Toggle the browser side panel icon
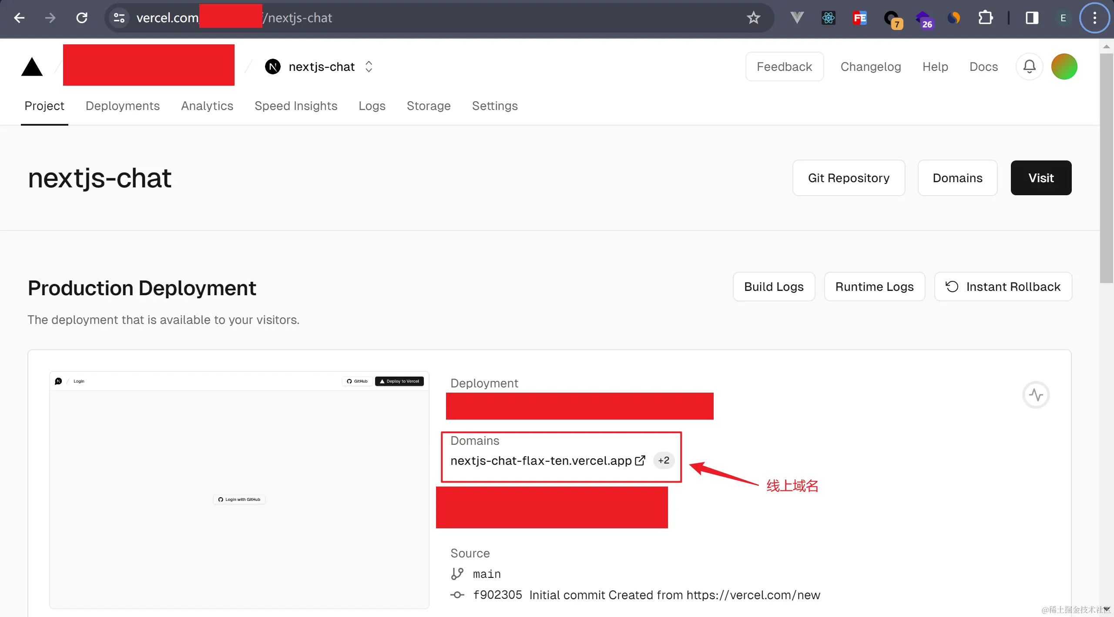1114x617 pixels. pyautogui.click(x=1032, y=18)
